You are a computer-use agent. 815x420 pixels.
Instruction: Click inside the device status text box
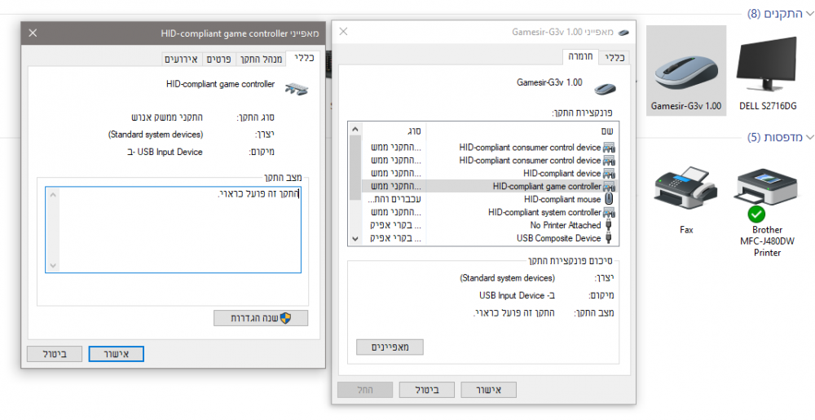pos(171,232)
